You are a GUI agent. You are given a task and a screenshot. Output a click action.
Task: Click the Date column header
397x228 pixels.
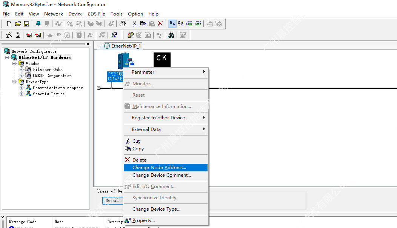point(78,222)
